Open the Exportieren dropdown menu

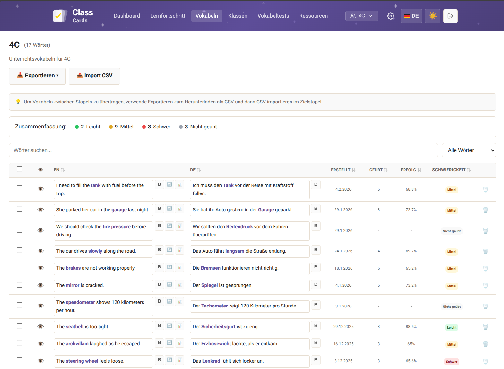[x=38, y=76]
